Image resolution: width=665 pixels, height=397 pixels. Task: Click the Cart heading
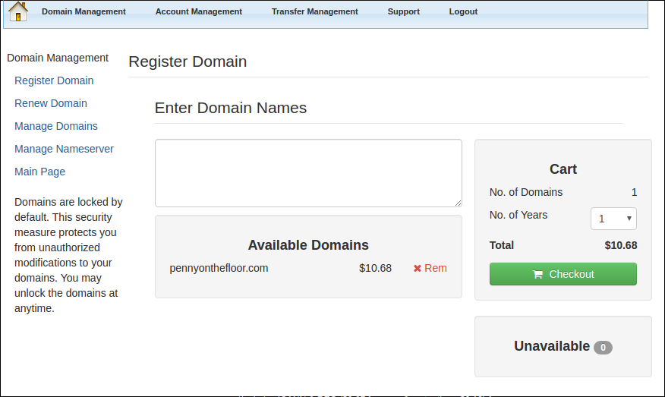[x=563, y=169]
